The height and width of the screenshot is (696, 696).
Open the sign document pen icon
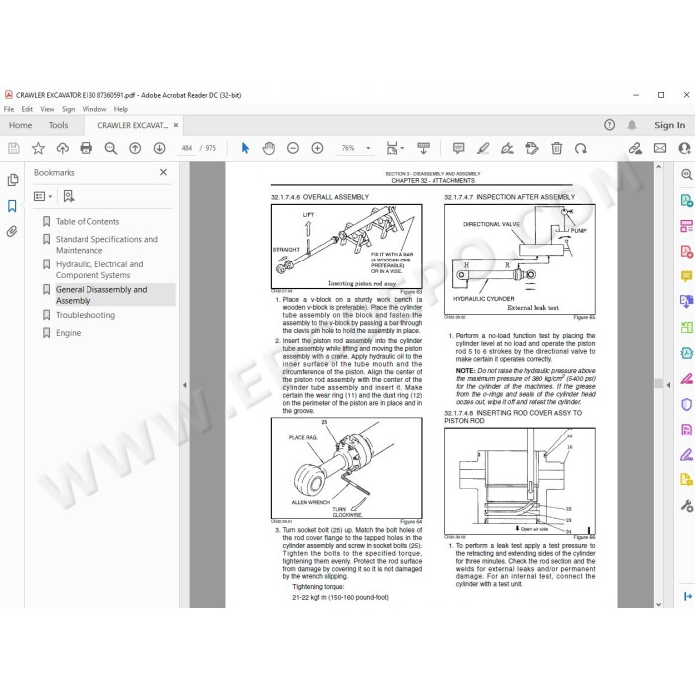tap(507, 148)
